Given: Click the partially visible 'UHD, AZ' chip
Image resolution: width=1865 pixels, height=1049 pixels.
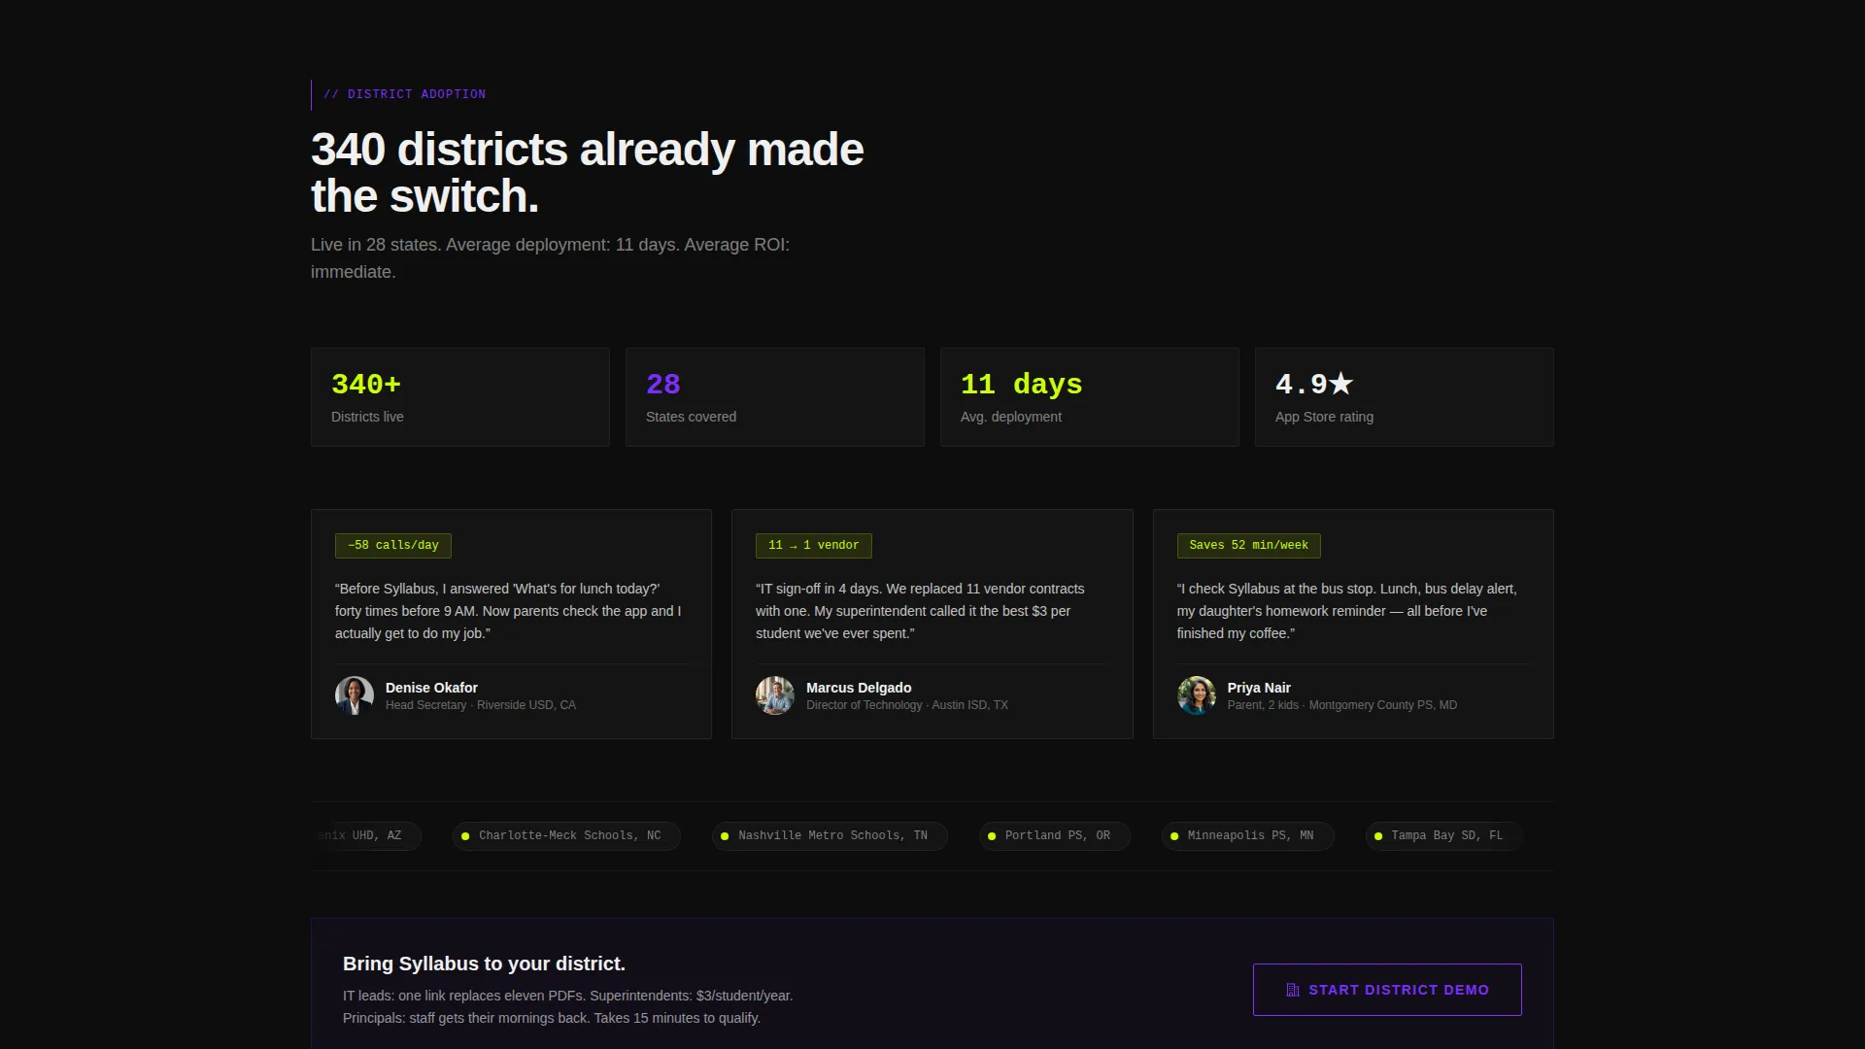Looking at the screenshot, I should click(367, 836).
